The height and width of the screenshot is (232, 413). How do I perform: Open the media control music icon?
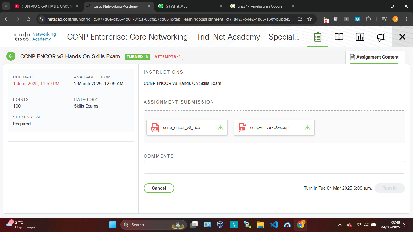click(x=384, y=19)
